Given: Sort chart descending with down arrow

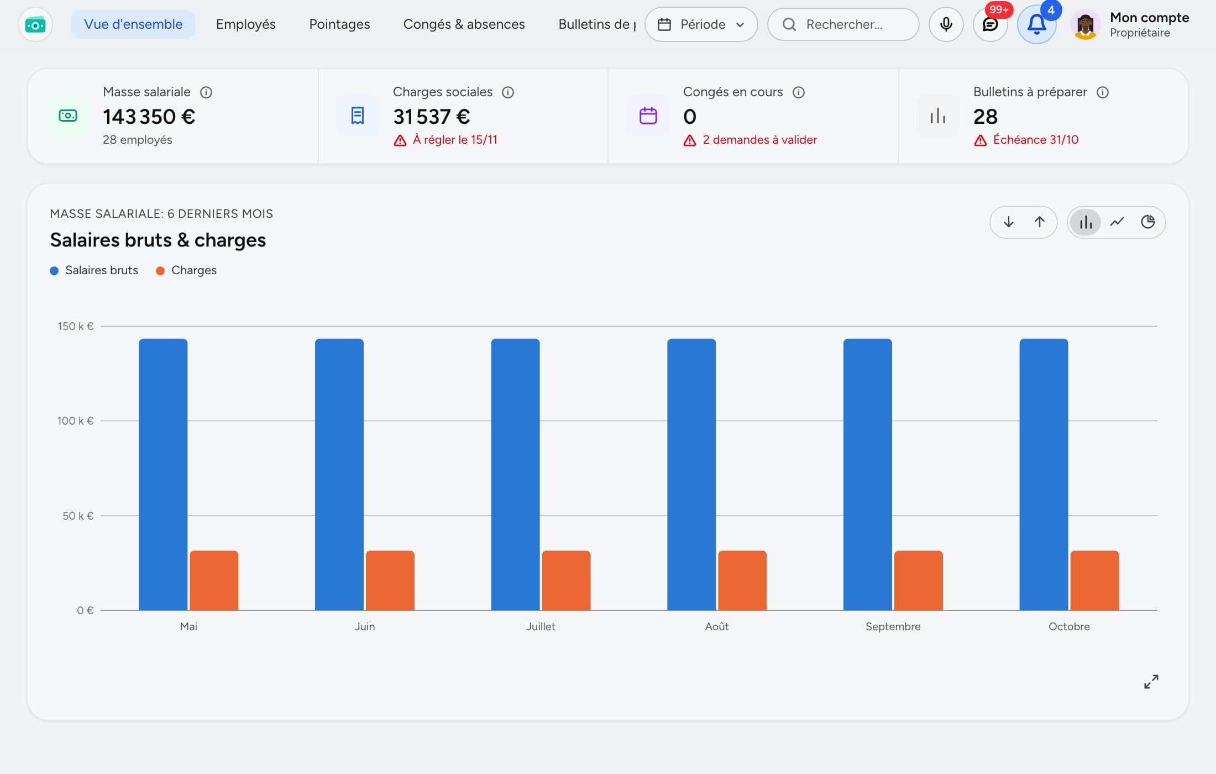Looking at the screenshot, I should pos(1008,222).
